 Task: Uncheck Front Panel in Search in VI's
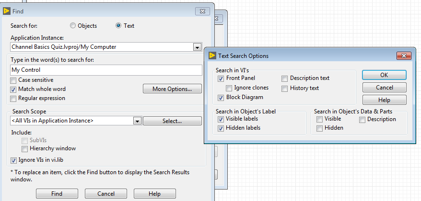221,78
